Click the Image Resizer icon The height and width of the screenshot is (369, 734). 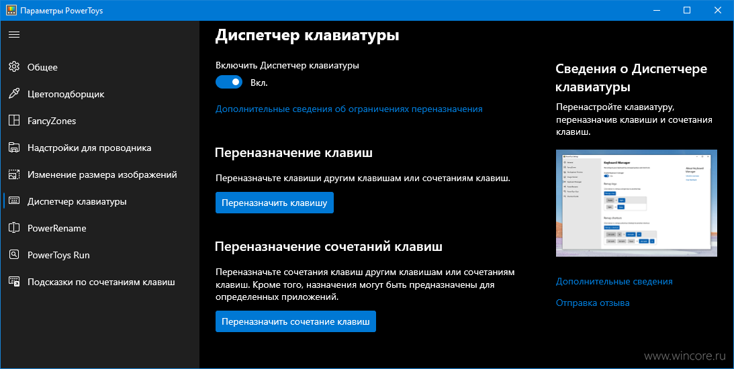point(14,174)
